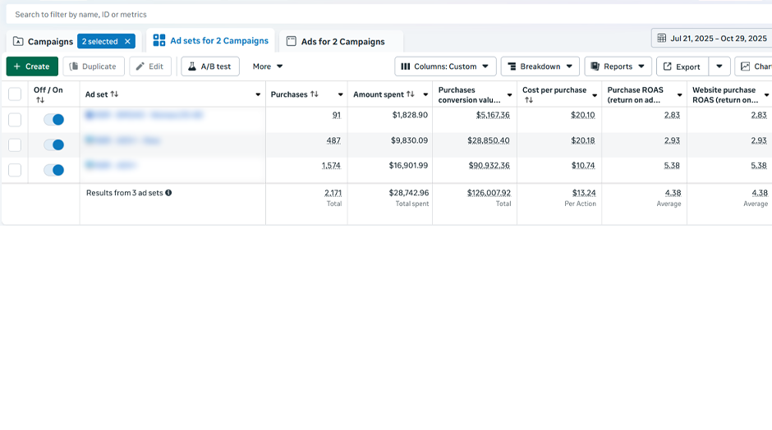This screenshot has height=430, width=772.
Task: Click the sort arrows next to Ad set header
Action: 114,94
